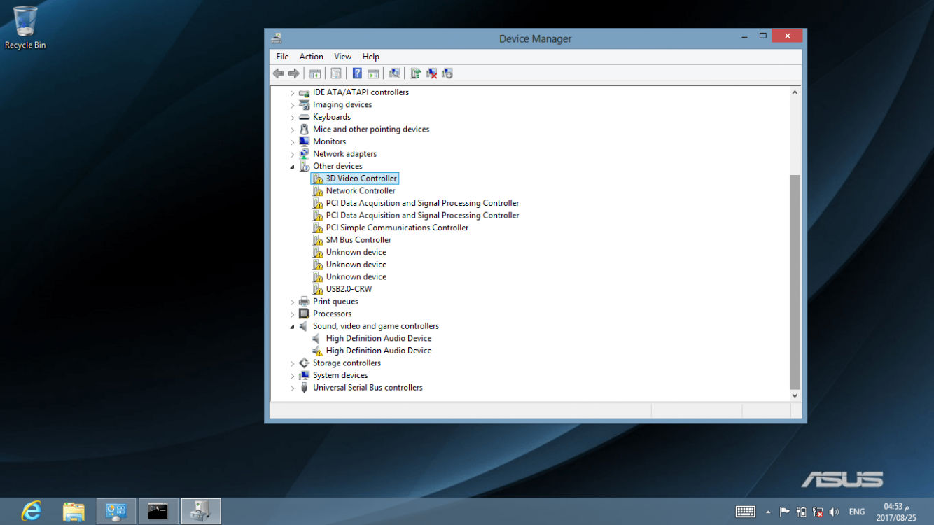Select the Processors category label
The height and width of the screenshot is (525, 934).
(332, 314)
